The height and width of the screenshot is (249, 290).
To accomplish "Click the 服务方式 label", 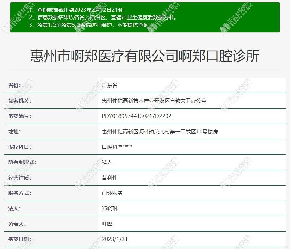I will 19,193.
